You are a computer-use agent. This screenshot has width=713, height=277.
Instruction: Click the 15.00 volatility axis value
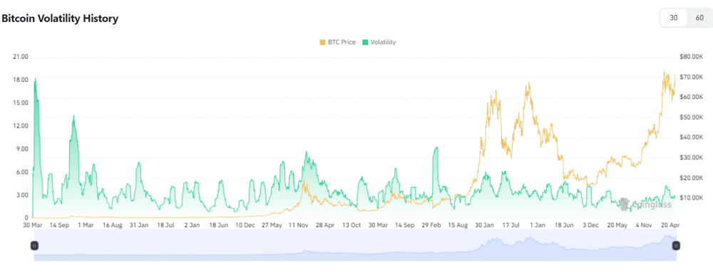coord(21,103)
